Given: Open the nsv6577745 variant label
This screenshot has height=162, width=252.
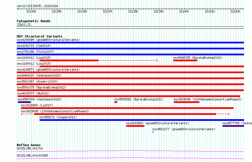Looking at the screenshot, I should 237,123.
